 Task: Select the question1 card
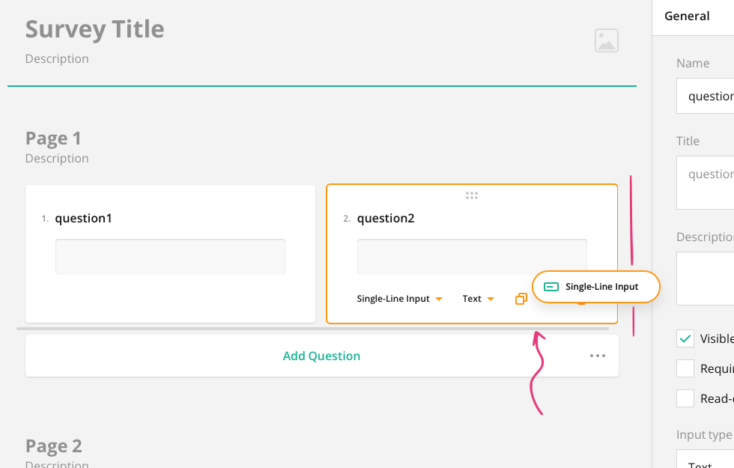point(170,253)
